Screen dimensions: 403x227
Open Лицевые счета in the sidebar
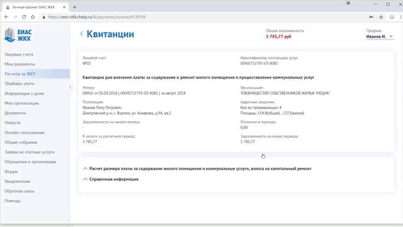tap(19, 54)
